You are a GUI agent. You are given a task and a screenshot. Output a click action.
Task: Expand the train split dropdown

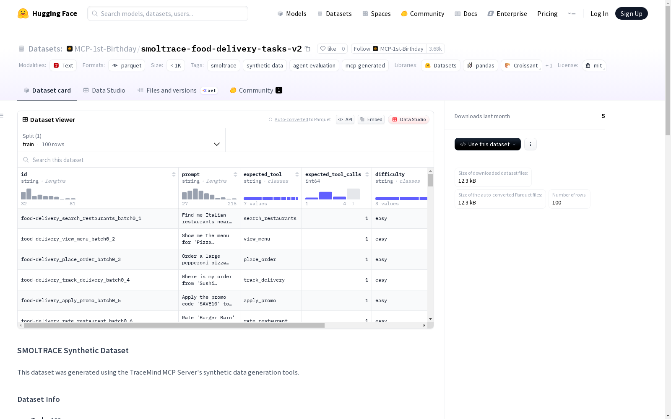(x=122, y=140)
